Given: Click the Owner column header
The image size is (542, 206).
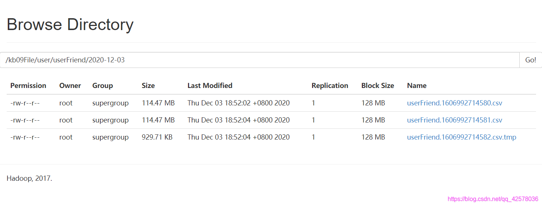Looking at the screenshot, I should click(70, 85).
